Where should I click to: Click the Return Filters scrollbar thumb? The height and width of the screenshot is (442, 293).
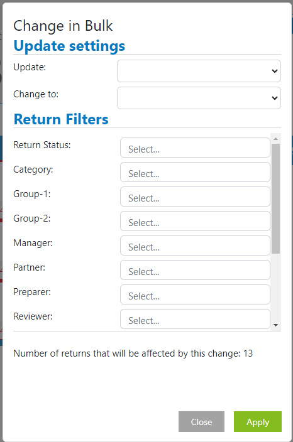click(276, 199)
